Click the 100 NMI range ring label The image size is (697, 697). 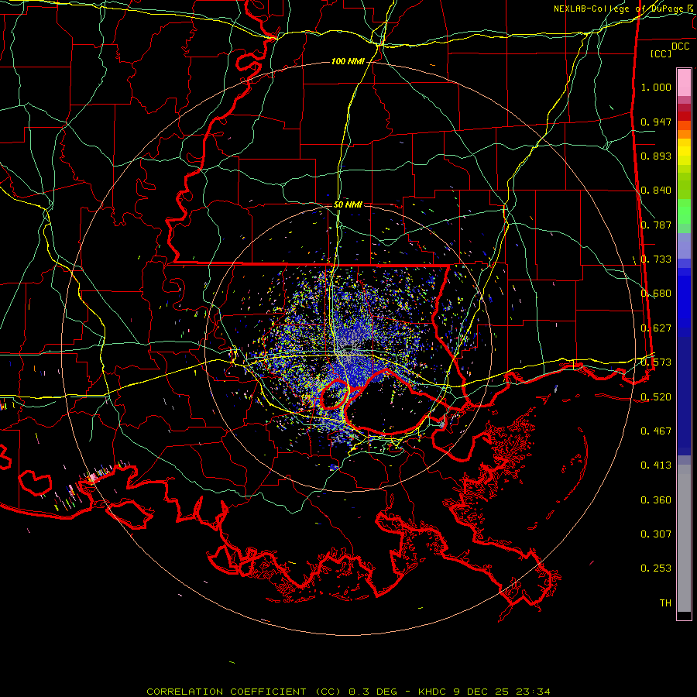tap(348, 61)
